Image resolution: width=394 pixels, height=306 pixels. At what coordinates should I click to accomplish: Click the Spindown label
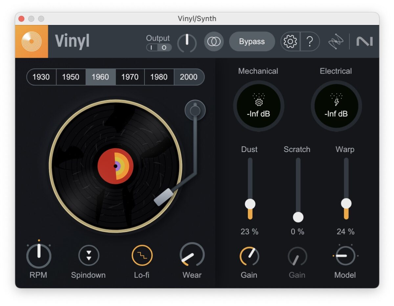click(88, 275)
